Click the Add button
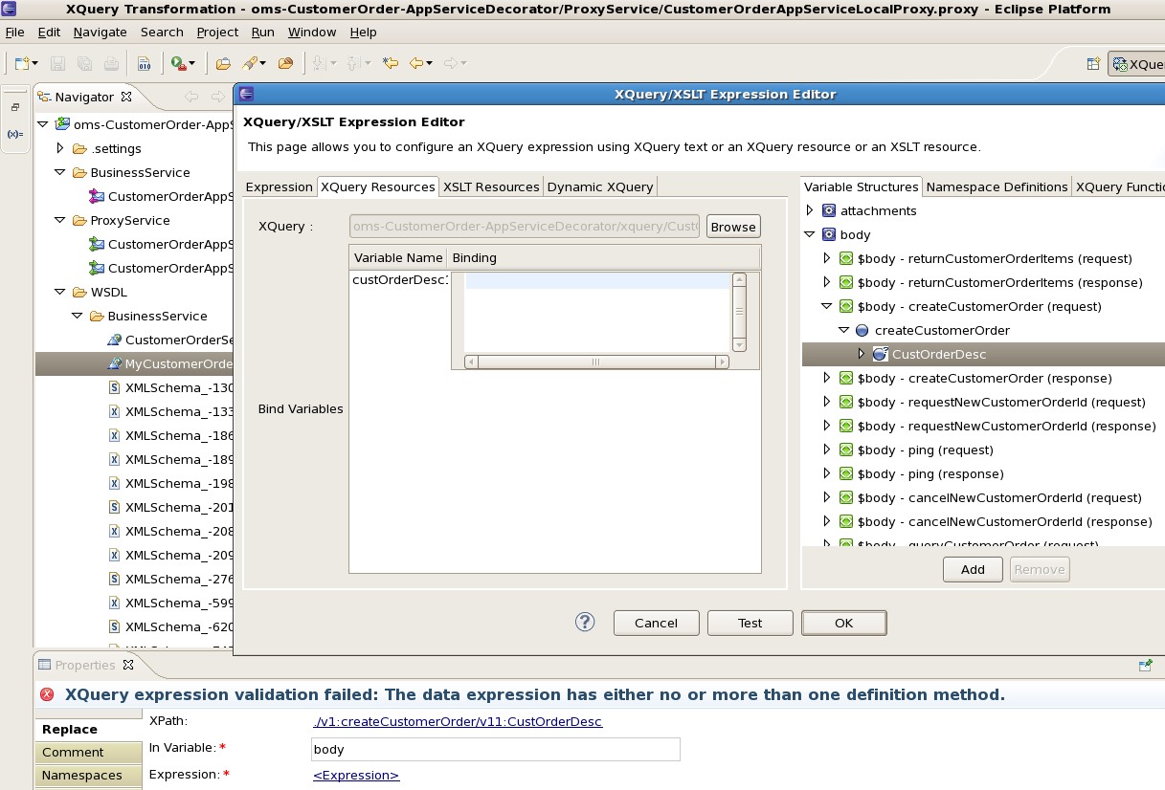 pos(973,569)
